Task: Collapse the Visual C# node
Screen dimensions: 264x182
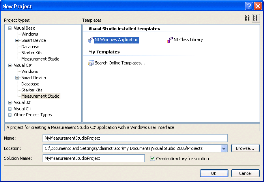Action: (10, 65)
